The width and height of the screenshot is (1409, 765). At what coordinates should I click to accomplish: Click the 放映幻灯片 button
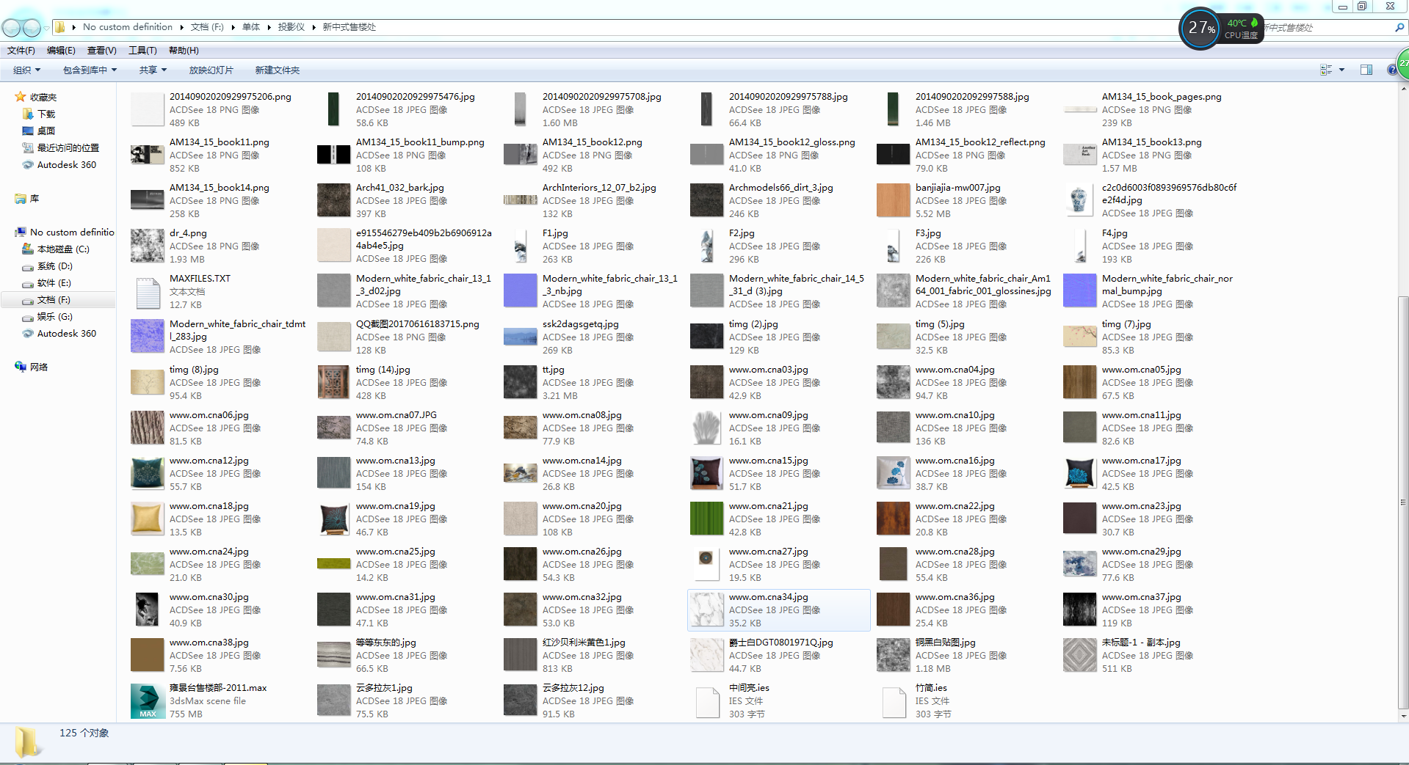point(211,70)
